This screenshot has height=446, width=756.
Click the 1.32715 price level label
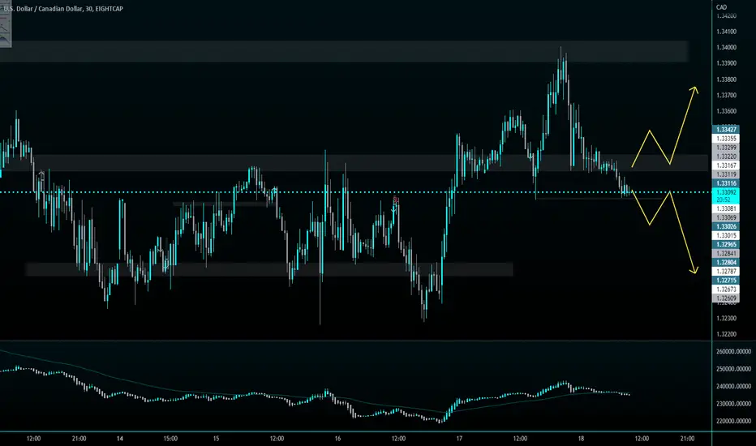726,280
